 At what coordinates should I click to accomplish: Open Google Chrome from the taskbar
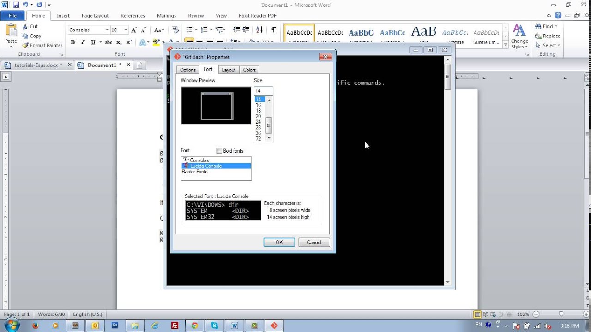[195, 325]
